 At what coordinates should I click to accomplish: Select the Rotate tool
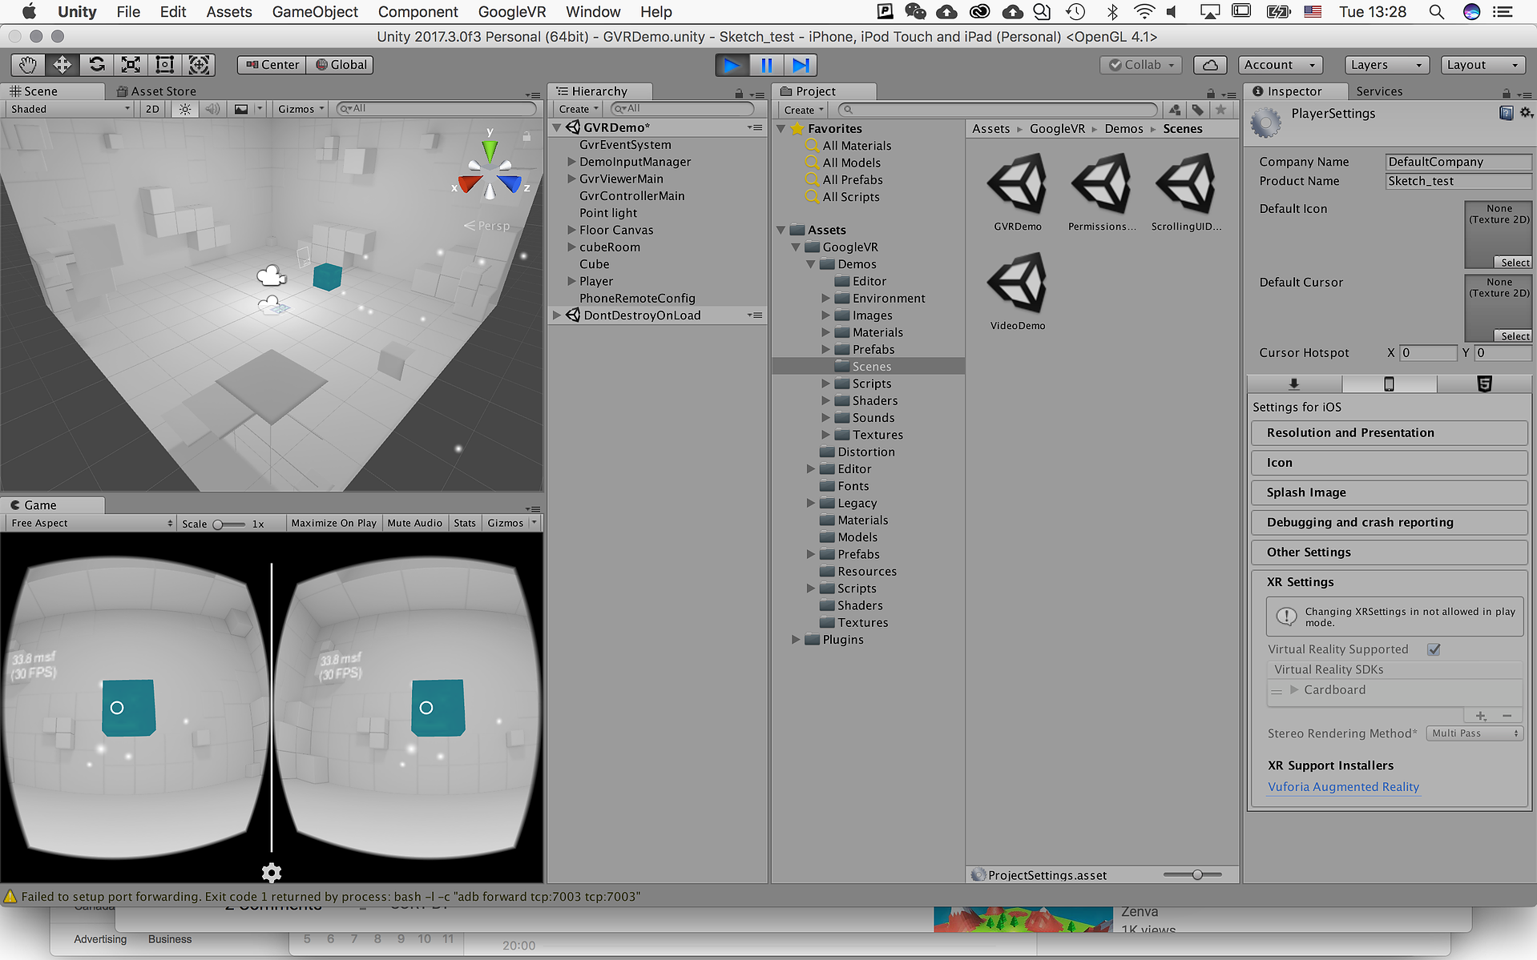(97, 65)
